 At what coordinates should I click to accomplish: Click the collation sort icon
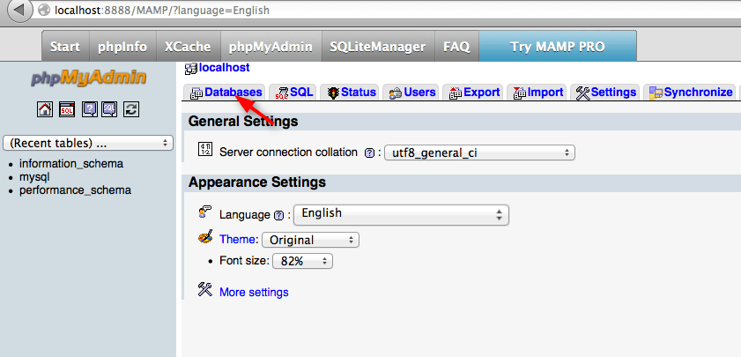[205, 149]
